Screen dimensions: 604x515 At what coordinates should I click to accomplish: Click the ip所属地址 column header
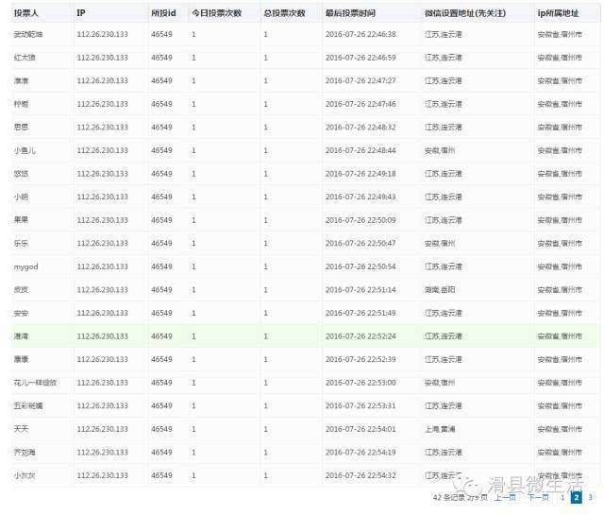click(x=558, y=13)
